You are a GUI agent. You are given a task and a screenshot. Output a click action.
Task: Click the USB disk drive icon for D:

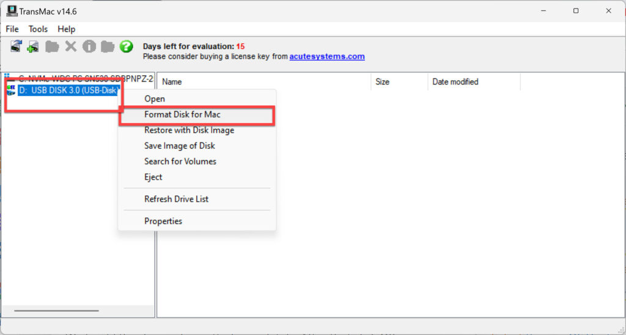point(11,90)
